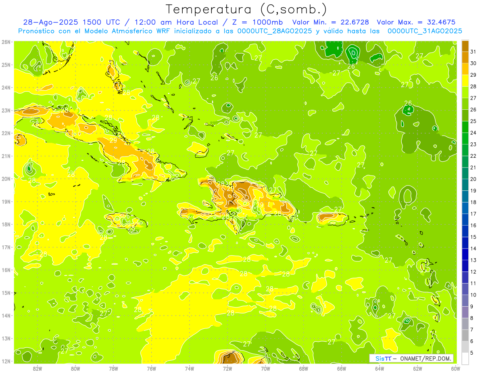This screenshot has height=374, width=484.
Task: Click the '60W' longitude label
Action: 455,368
